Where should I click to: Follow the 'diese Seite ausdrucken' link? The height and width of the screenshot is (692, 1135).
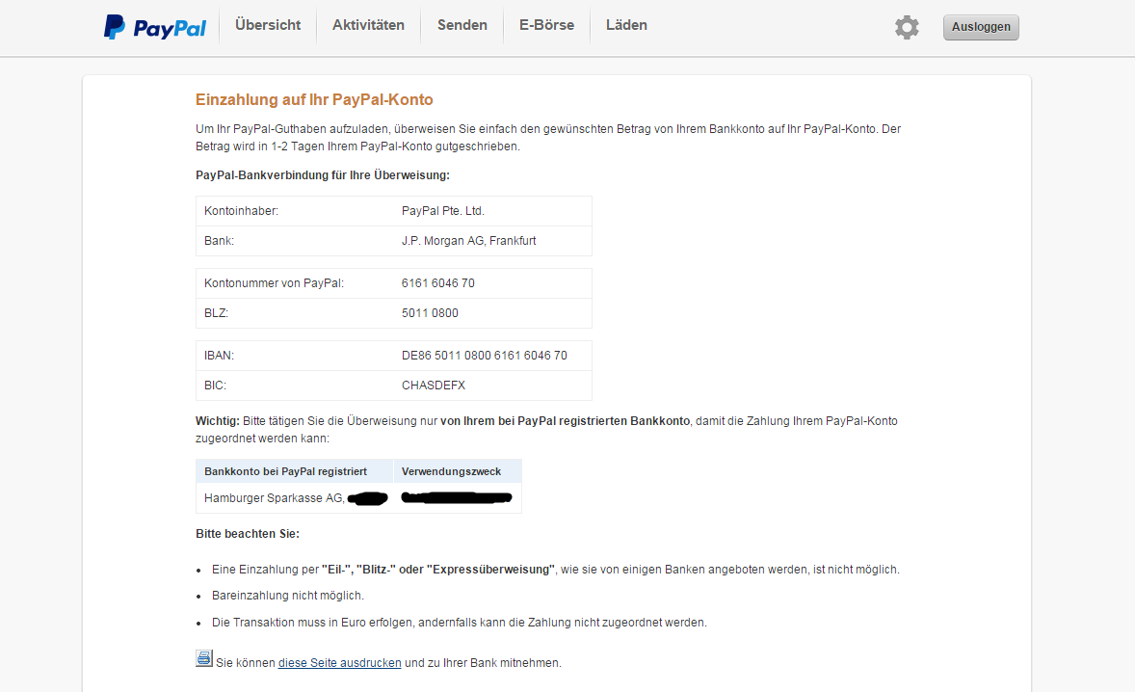tap(339, 663)
